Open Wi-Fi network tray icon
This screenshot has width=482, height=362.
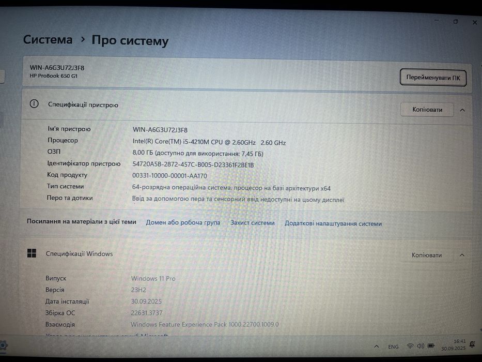[x=410, y=346]
